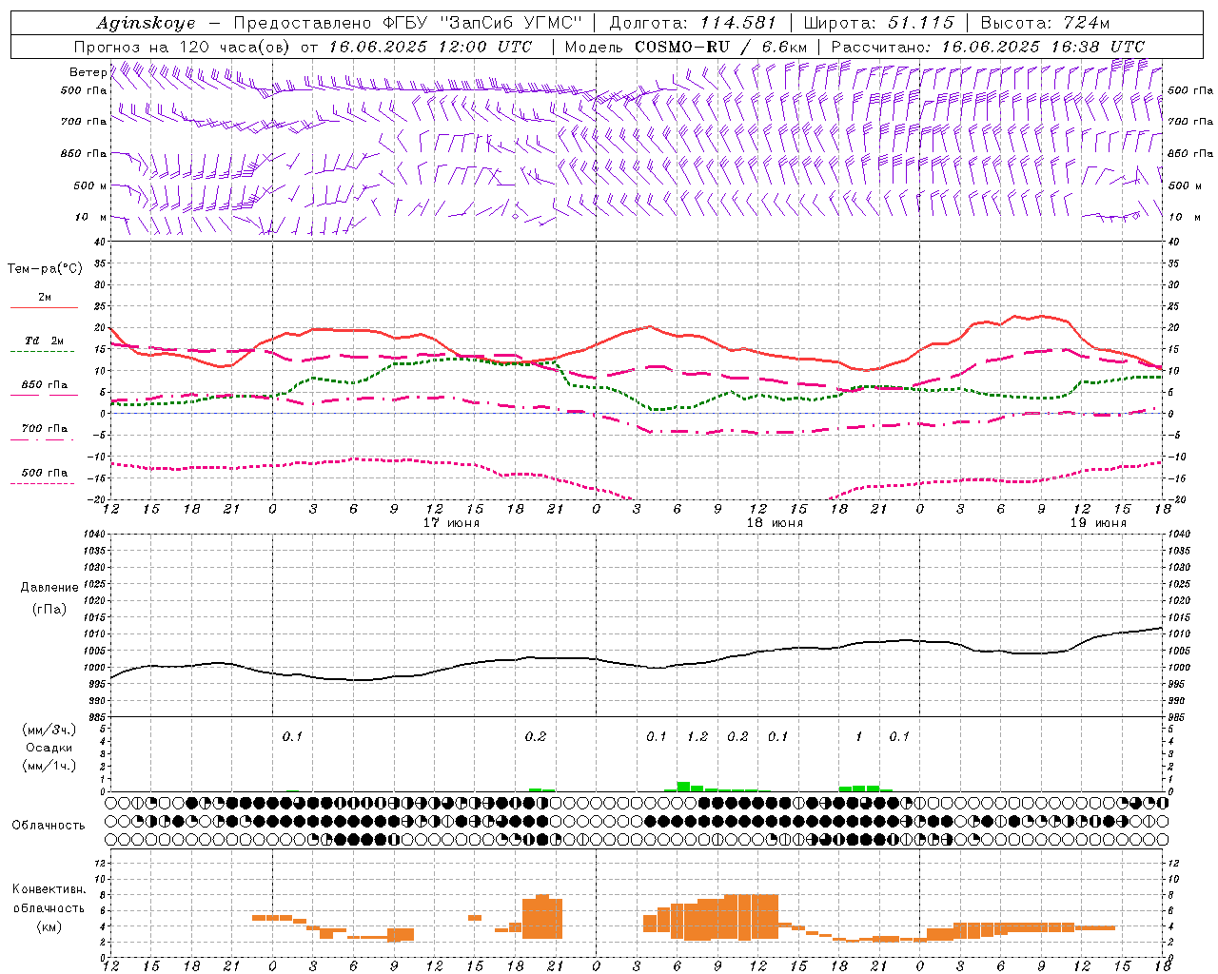Image resolution: width=1218 pixels, height=974 pixels.
Task: Select the date label "17 июня"
Action: pos(451,523)
